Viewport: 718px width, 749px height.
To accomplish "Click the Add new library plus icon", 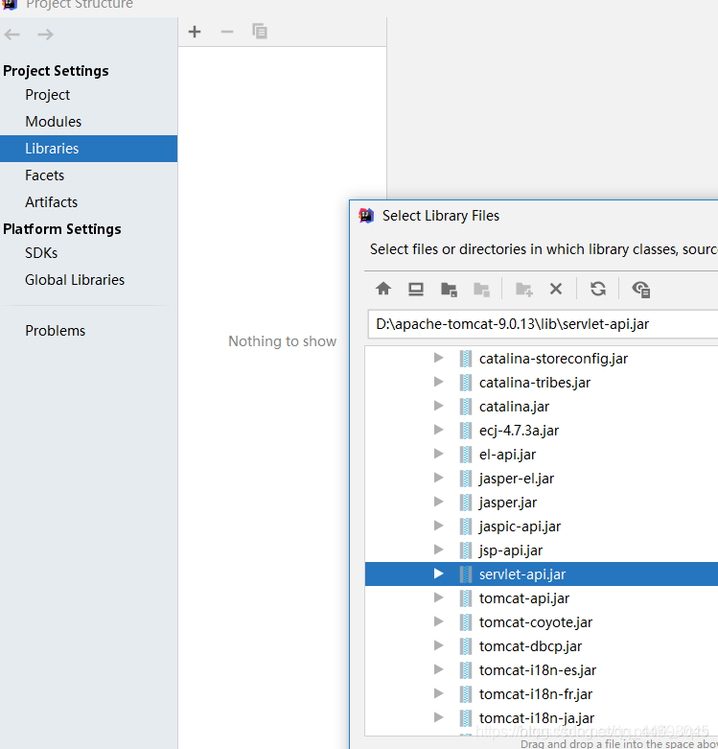I will (195, 32).
